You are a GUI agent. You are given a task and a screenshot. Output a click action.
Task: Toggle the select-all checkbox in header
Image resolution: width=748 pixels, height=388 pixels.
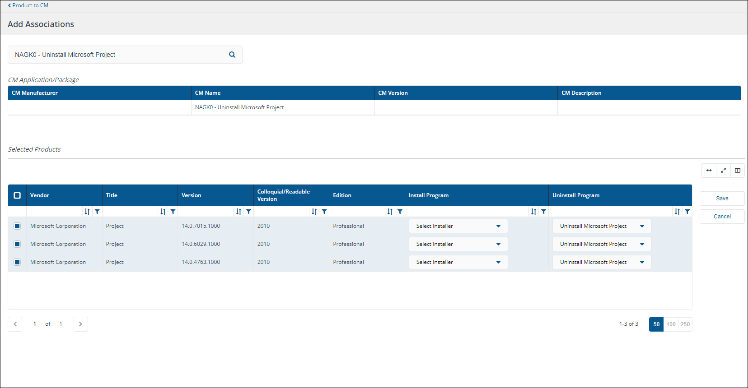[x=17, y=195]
